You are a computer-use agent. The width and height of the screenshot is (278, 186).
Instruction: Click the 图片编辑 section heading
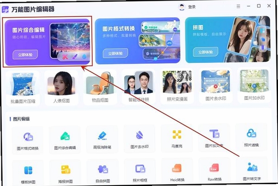tap(21, 119)
